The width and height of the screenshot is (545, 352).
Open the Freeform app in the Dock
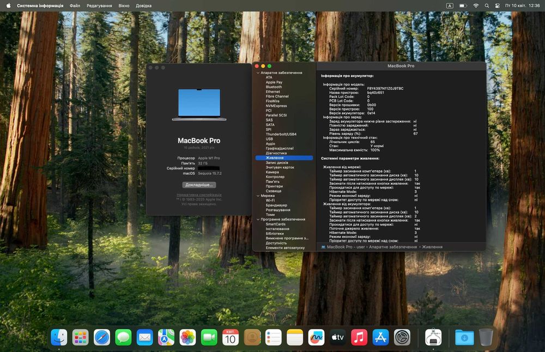(316, 337)
